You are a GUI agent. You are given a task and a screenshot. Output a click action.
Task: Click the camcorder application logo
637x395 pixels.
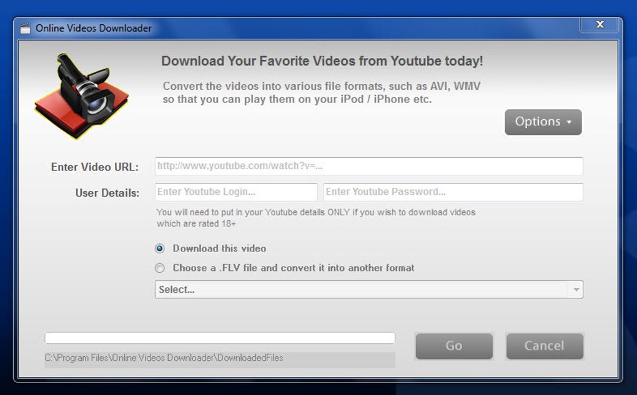82,96
